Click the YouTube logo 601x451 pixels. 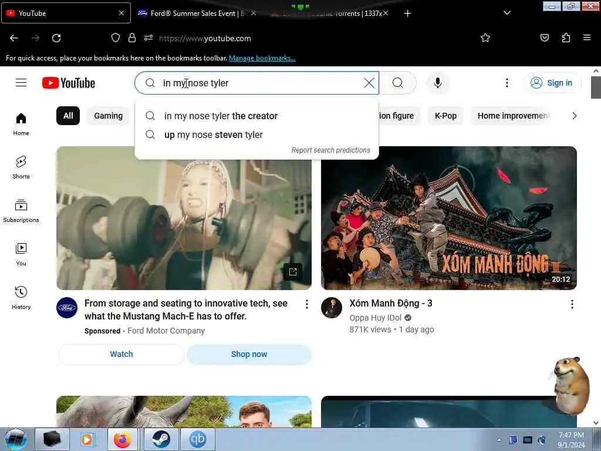69,83
